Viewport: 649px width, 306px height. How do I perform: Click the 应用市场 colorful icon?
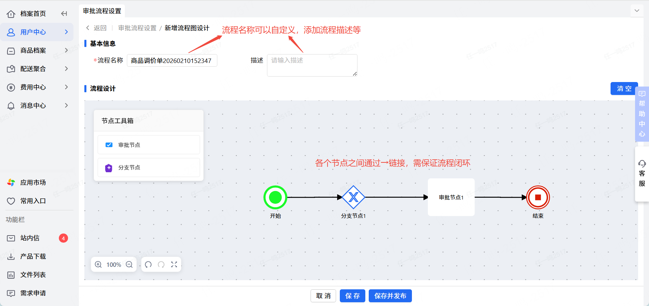(11, 183)
